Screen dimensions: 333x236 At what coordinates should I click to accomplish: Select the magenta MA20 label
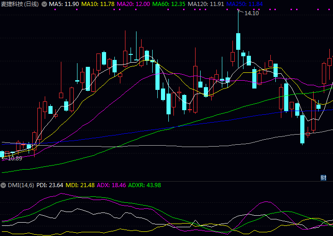(133, 4)
